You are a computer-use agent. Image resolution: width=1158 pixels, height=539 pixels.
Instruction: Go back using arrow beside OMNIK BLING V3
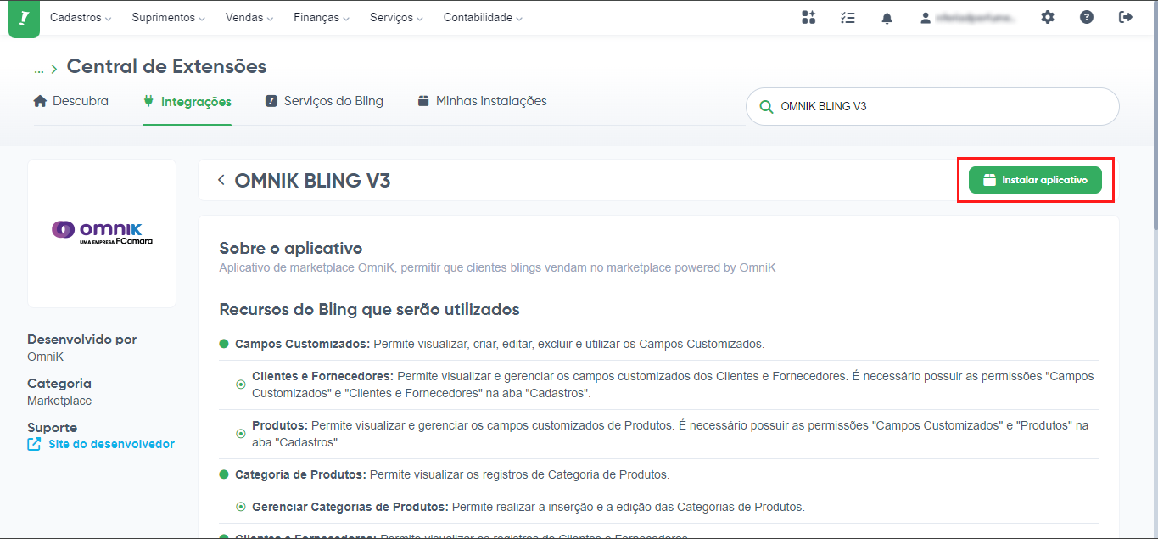[221, 180]
